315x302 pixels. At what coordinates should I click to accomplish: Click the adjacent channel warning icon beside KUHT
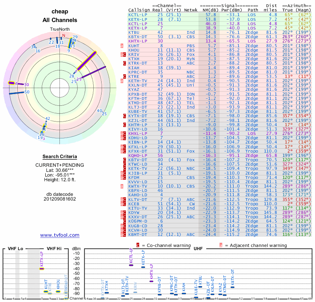[x=122, y=46]
